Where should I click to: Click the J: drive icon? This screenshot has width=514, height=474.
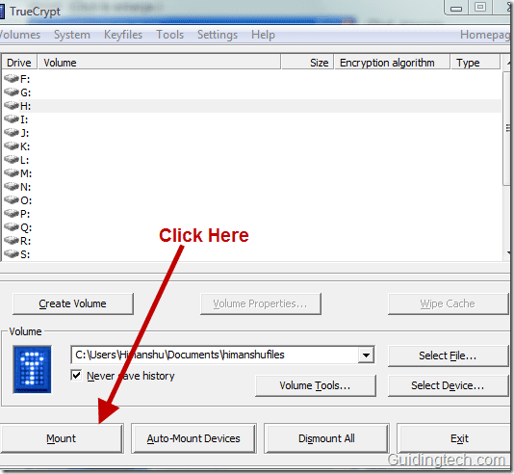12,133
